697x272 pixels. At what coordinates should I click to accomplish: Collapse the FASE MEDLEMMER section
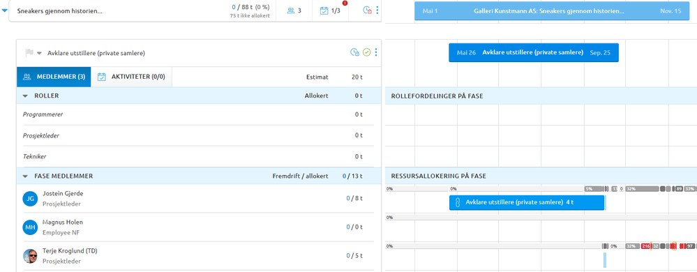pos(25,176)
